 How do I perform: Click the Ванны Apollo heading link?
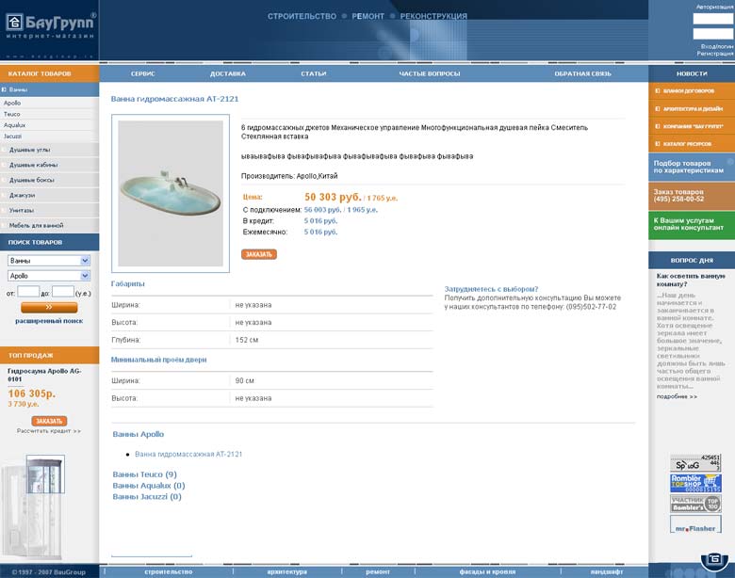point(139,434)
